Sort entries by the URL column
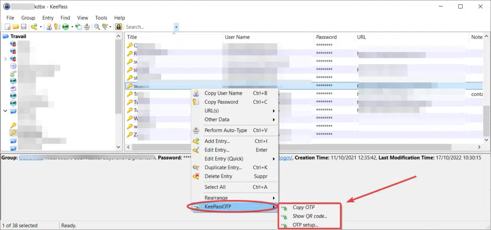 pos(412,37)
